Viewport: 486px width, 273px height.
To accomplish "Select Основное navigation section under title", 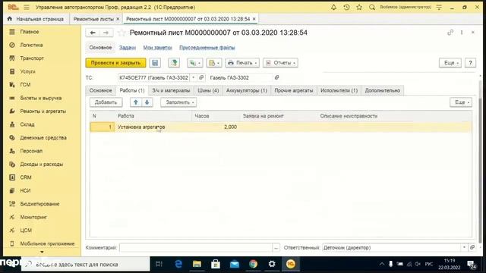I will [x=100, y=47].
